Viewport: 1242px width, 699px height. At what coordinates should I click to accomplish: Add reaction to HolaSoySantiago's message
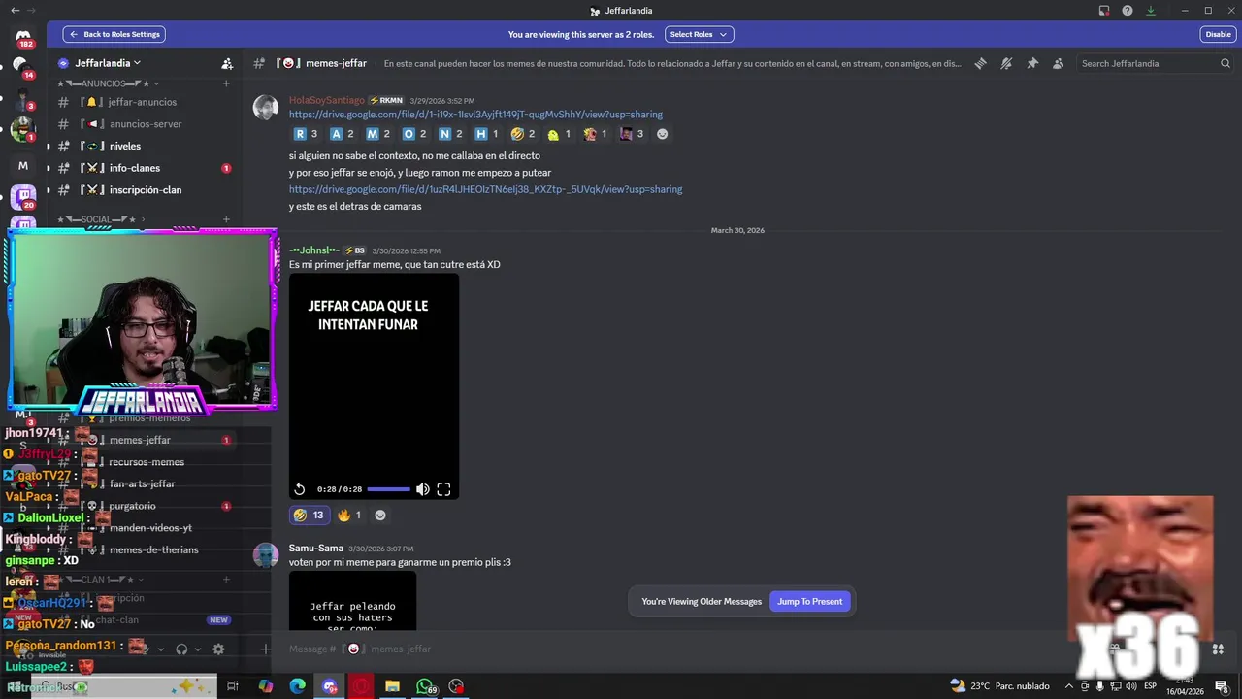pos(663,134)
